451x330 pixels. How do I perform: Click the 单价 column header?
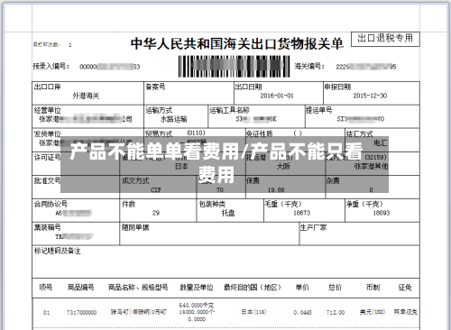[x=302, y=288]
